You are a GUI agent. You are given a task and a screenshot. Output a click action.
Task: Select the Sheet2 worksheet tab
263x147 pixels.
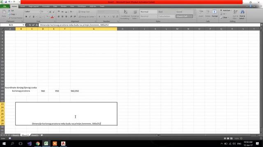[x=25, y=135]
